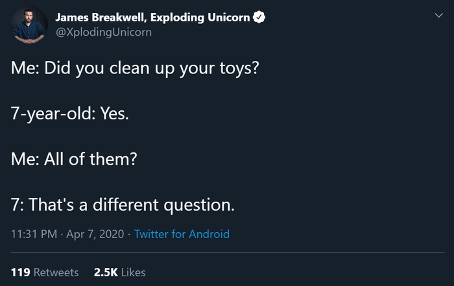Show who Likes this tweet
454x286 pixels.
[134, 272]
